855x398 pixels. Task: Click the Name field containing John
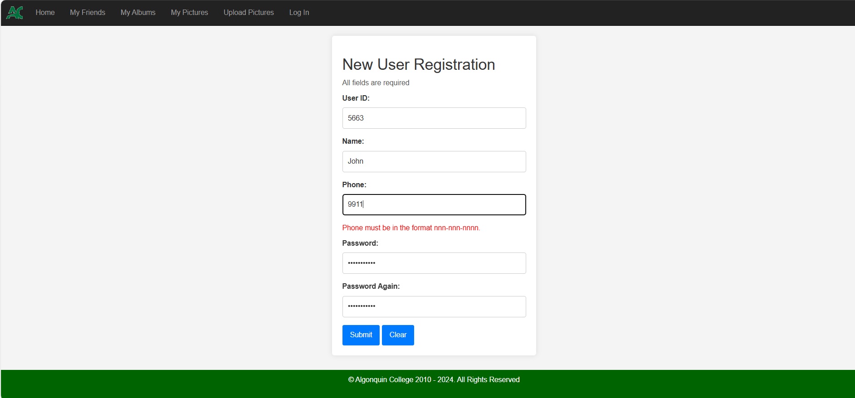(x=434, y=161)
